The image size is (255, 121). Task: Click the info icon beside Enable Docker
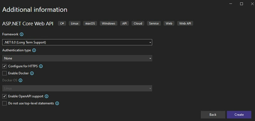coord(32,73)
